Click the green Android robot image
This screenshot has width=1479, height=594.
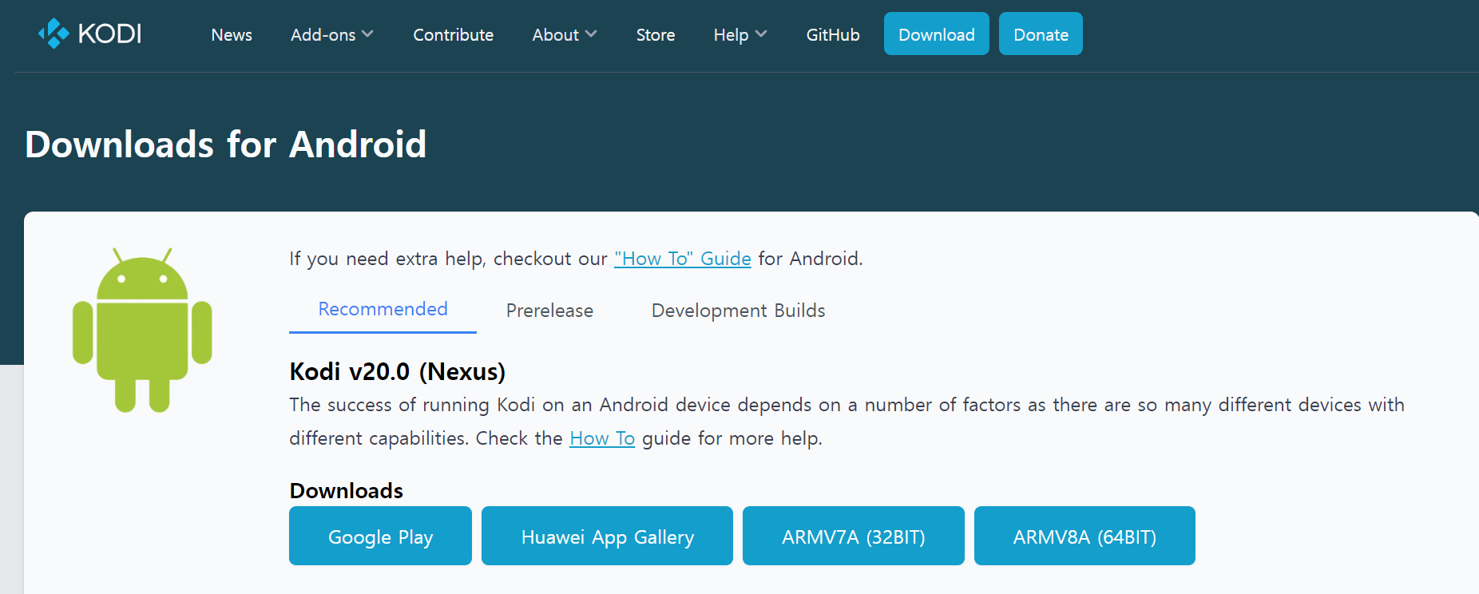coord(142,330)
